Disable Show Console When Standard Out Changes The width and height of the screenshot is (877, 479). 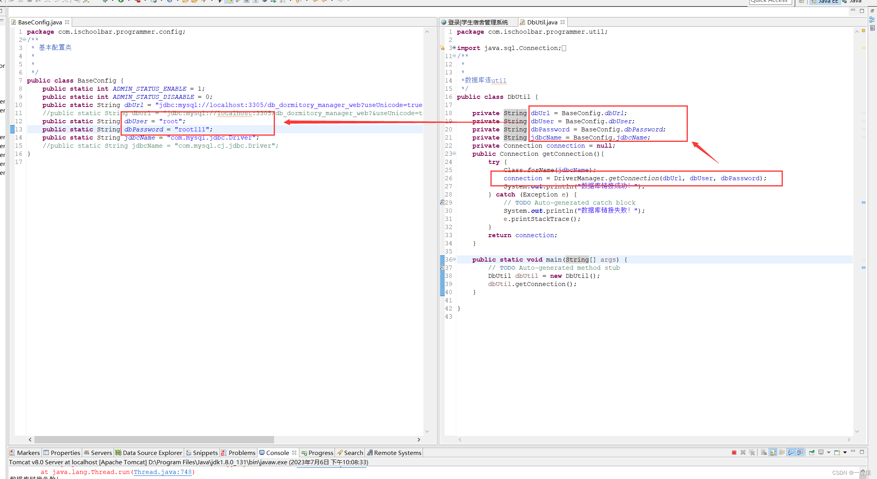(x=791, y=452)
